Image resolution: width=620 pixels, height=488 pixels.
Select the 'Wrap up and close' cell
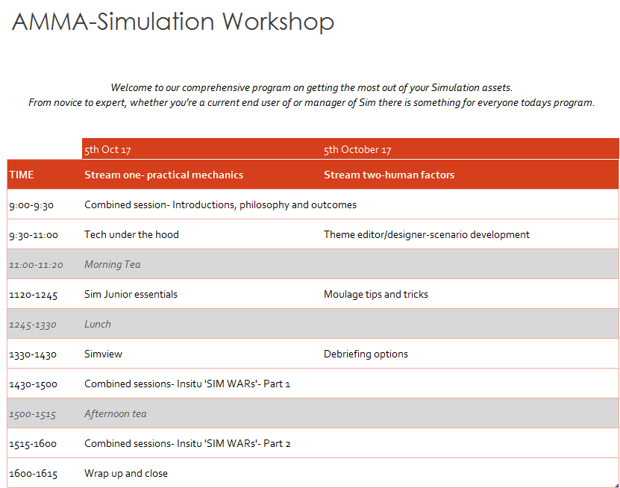click(125, 473)
